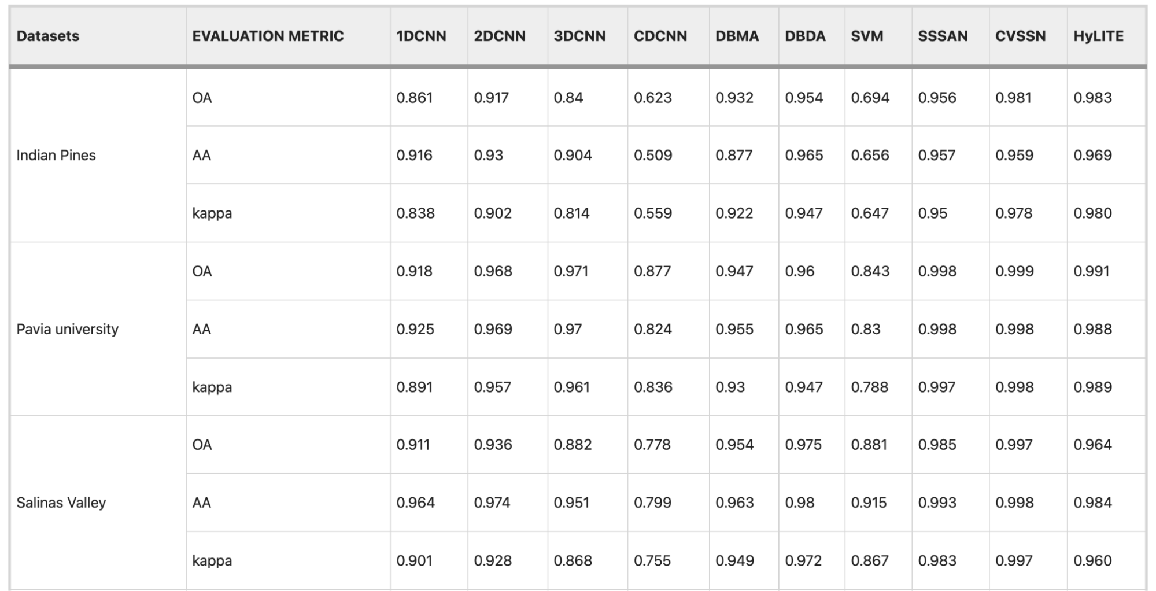Select SVM AA value 0.656
Viewport: 1156px width, 591px height.
coord(870,155)
